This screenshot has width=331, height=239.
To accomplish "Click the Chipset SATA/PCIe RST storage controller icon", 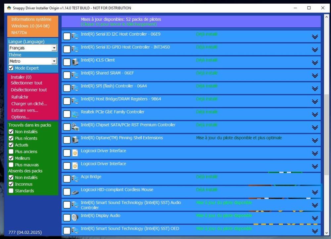I will pyautogui.click(x=75, y=127).
